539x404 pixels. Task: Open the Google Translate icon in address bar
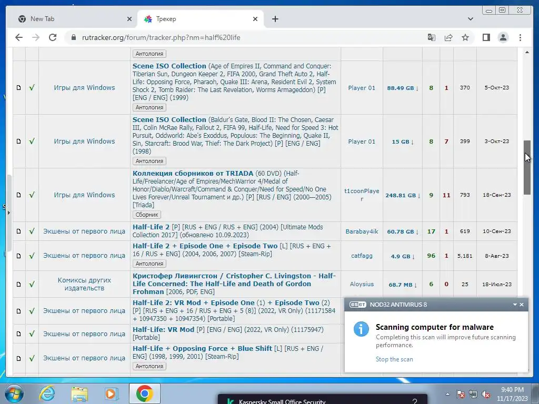pyautogui.click(x=432, y=37)
